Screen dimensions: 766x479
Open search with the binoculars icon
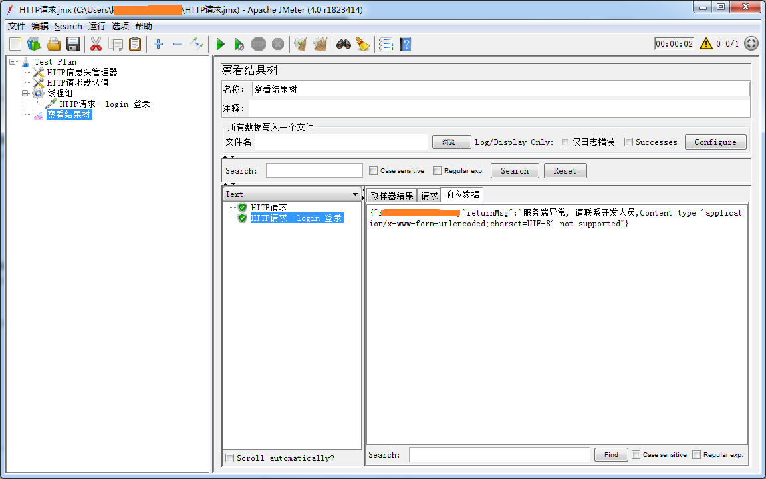[x=344, y=44]
